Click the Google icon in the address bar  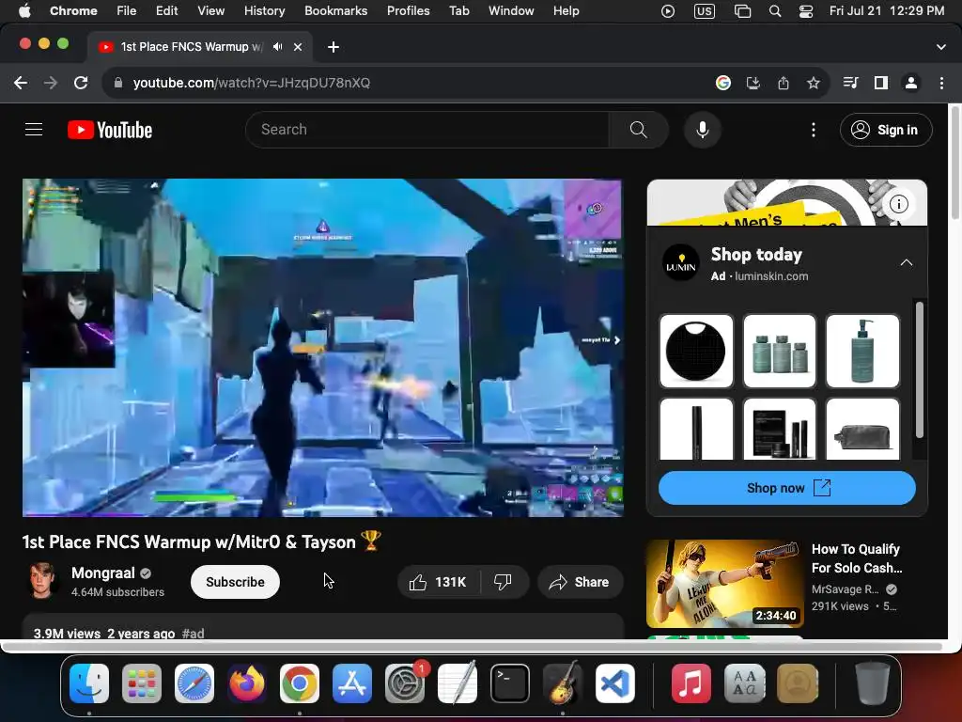click(x=723, y=83)
